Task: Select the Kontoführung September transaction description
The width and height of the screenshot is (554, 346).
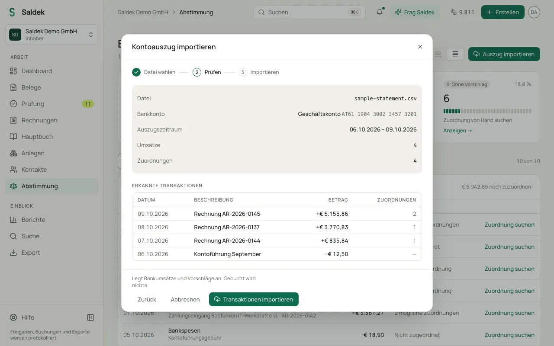Action: click(228, 254)
